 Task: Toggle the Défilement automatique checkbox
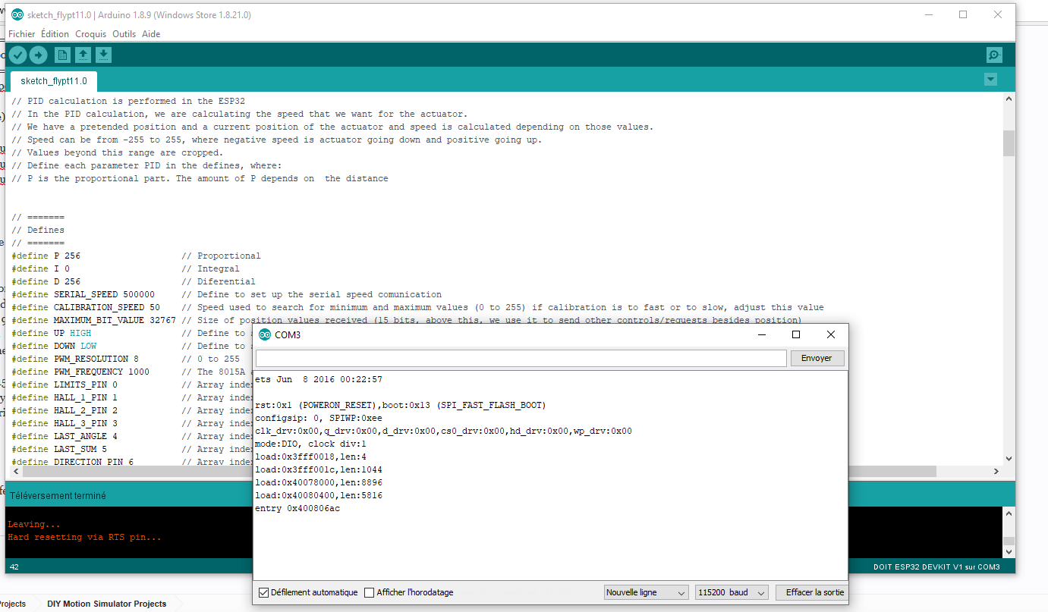[264, 592]
